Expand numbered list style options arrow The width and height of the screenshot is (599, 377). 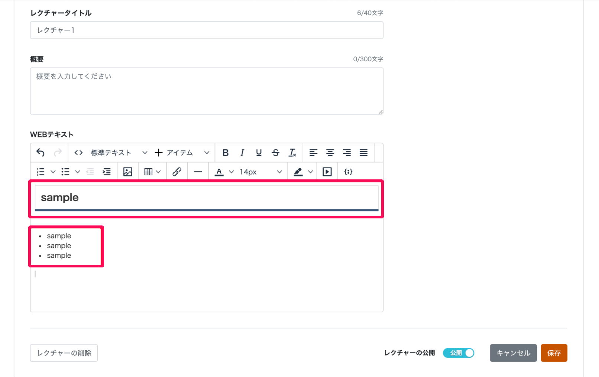[53, 172]
